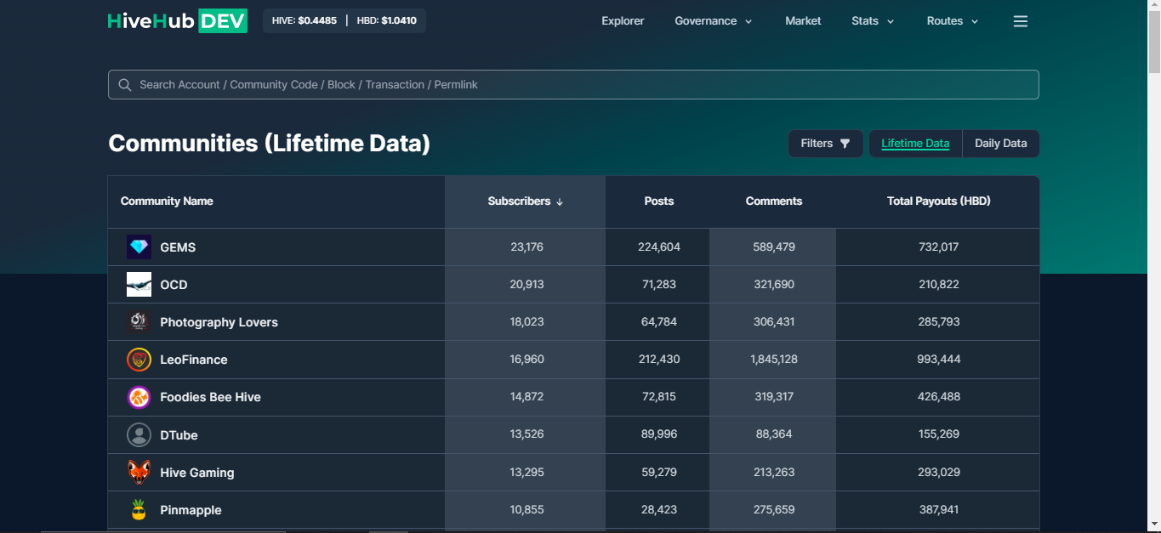This screenshot has height=533, width=1161.
Task: Click the OCD community avatar
Action: (x=139, y=285)
